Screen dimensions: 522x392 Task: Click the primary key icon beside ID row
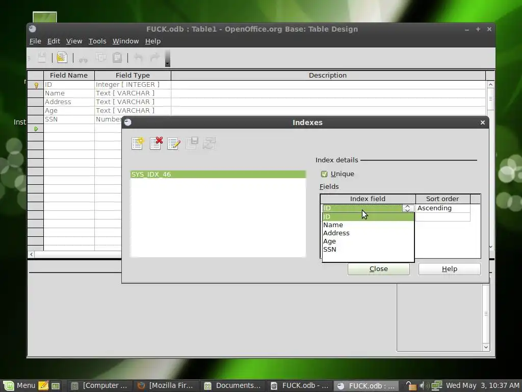[36, 85]
